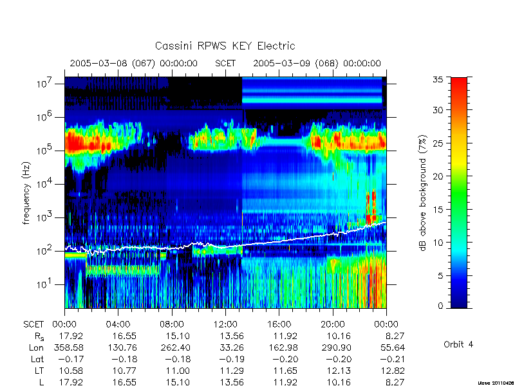
Task: Click the Lon value "33.26"
Action: click(232, 347)
